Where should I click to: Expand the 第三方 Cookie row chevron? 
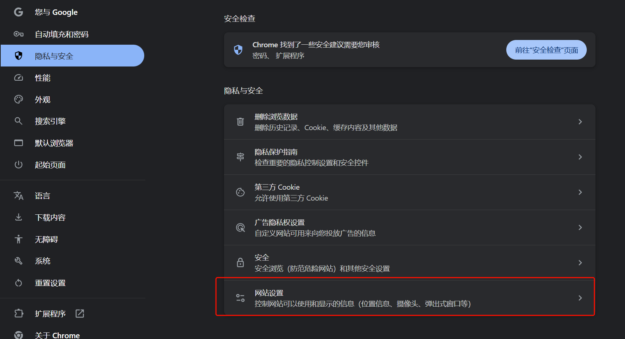click(x=580, y=192)
